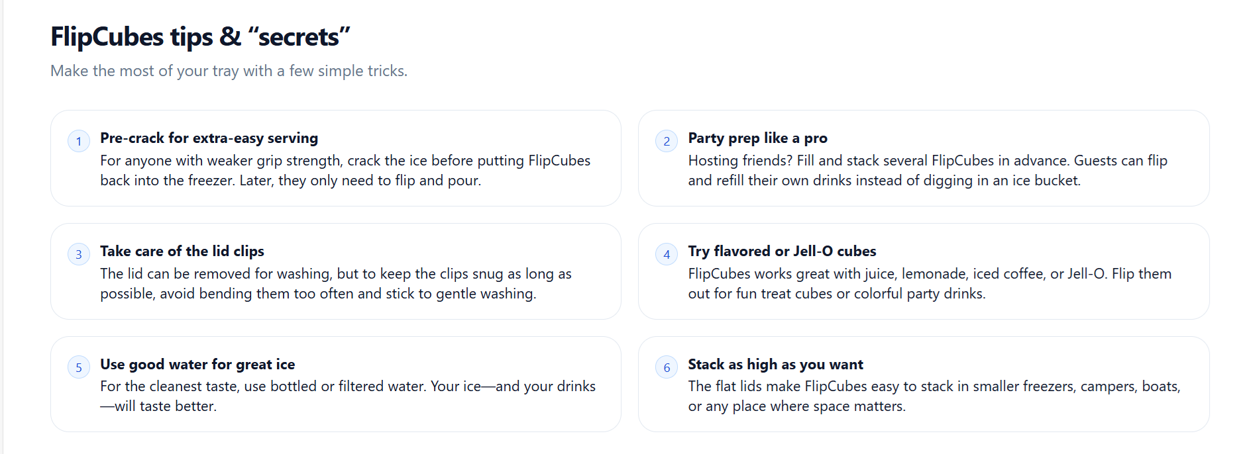The height and width of the screenshot is (454, 1241).
Task: Click the number 2 badge icon
Action: click(667, 141)
